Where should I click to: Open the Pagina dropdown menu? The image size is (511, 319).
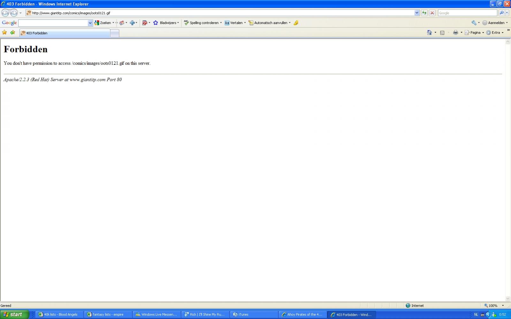coord(475,33)
